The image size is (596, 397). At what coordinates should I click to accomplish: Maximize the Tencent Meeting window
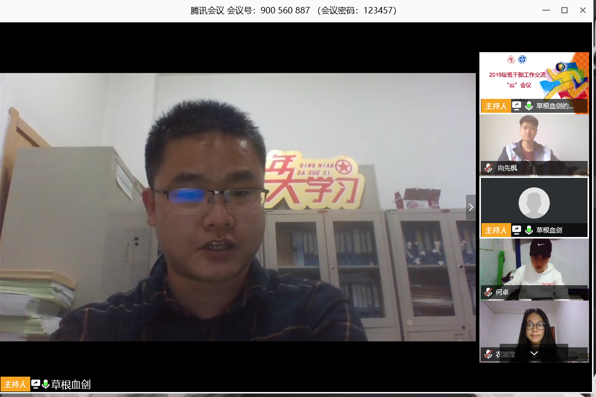click(564, 10)
